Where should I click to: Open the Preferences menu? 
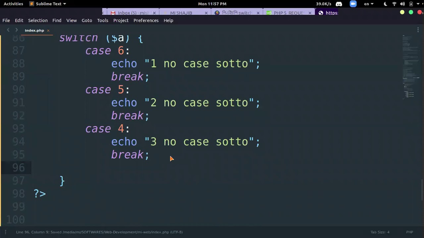point(146,20)
